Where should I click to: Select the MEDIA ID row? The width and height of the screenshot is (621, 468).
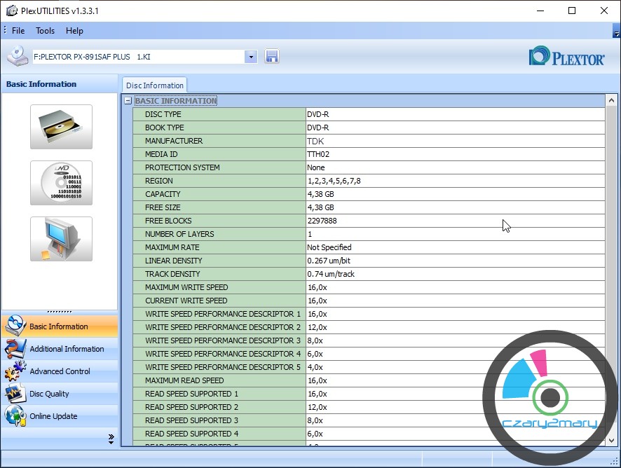click(x=368, y=154)
